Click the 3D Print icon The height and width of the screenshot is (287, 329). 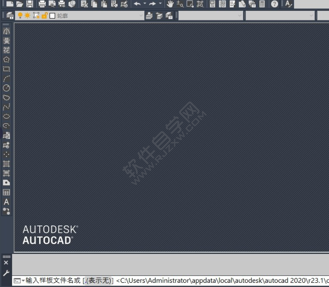click(x=72, y=4)
